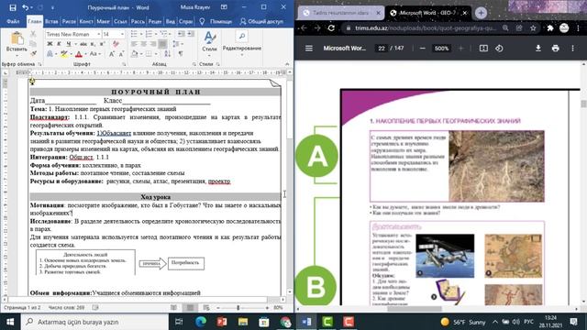Open the font size 14 dropdown
Viewport: 587px width, 330px height.
122,34
